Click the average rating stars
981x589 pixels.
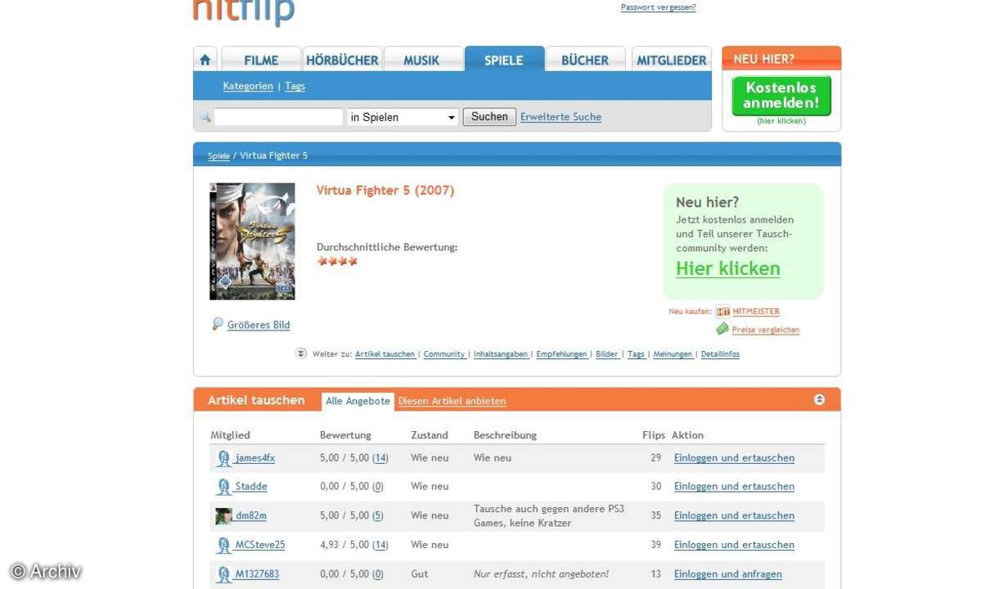[x=337, y=261]
